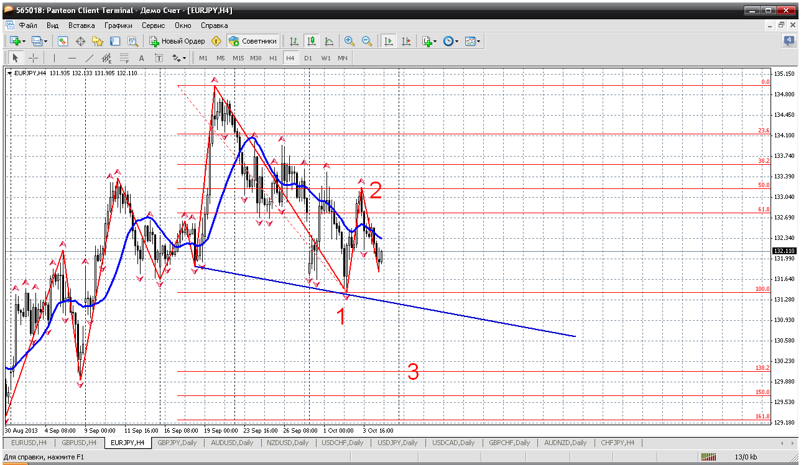This screenshot has height=465, width=801.
Task: Expand the New Chart dropdown arrow
Action: tap(24, 41)
